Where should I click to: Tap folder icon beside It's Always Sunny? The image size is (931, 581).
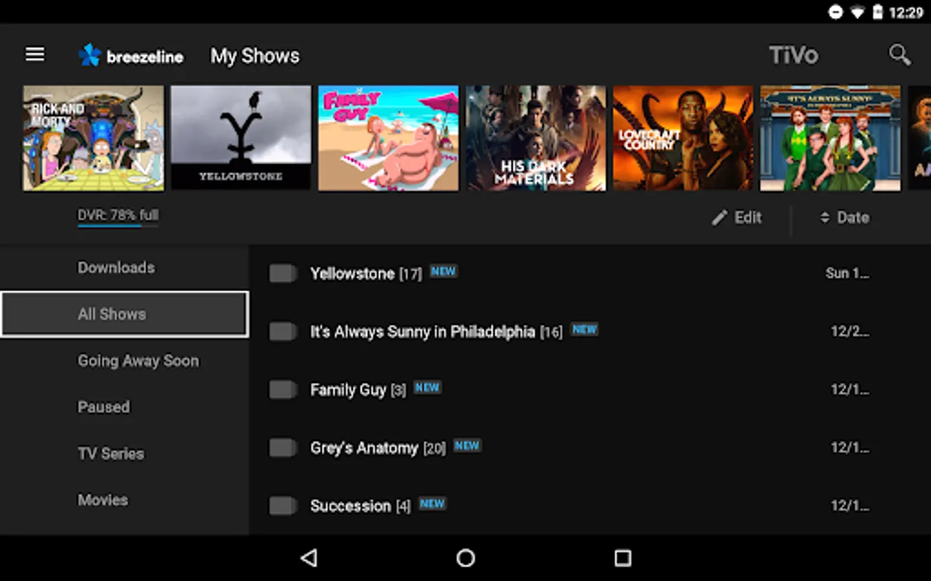(283, 331)
